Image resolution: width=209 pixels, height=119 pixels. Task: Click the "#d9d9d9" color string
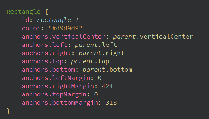pos(65,28)
